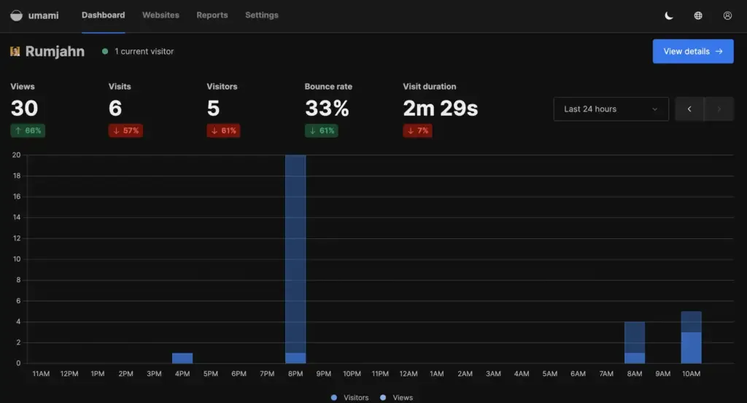This screenshot has height=403, width=747.
Task: Go to the Settings tab
Action: [261, 15]
